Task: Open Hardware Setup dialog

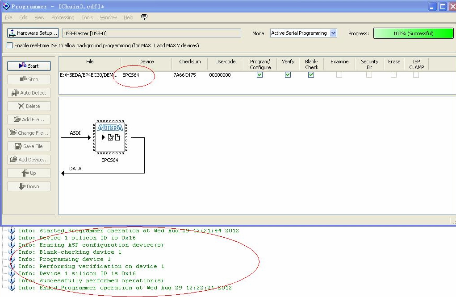Action: pos(33,33)
